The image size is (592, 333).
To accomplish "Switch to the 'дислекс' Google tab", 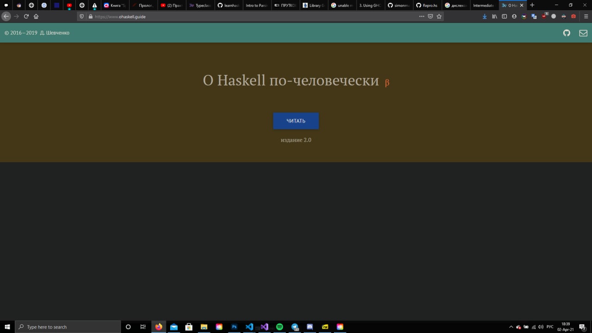I will 455,5.
